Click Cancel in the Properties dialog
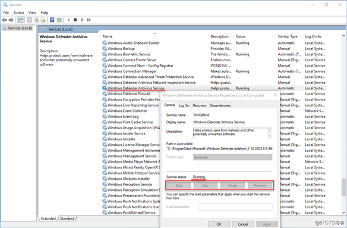 pos(243,224)
